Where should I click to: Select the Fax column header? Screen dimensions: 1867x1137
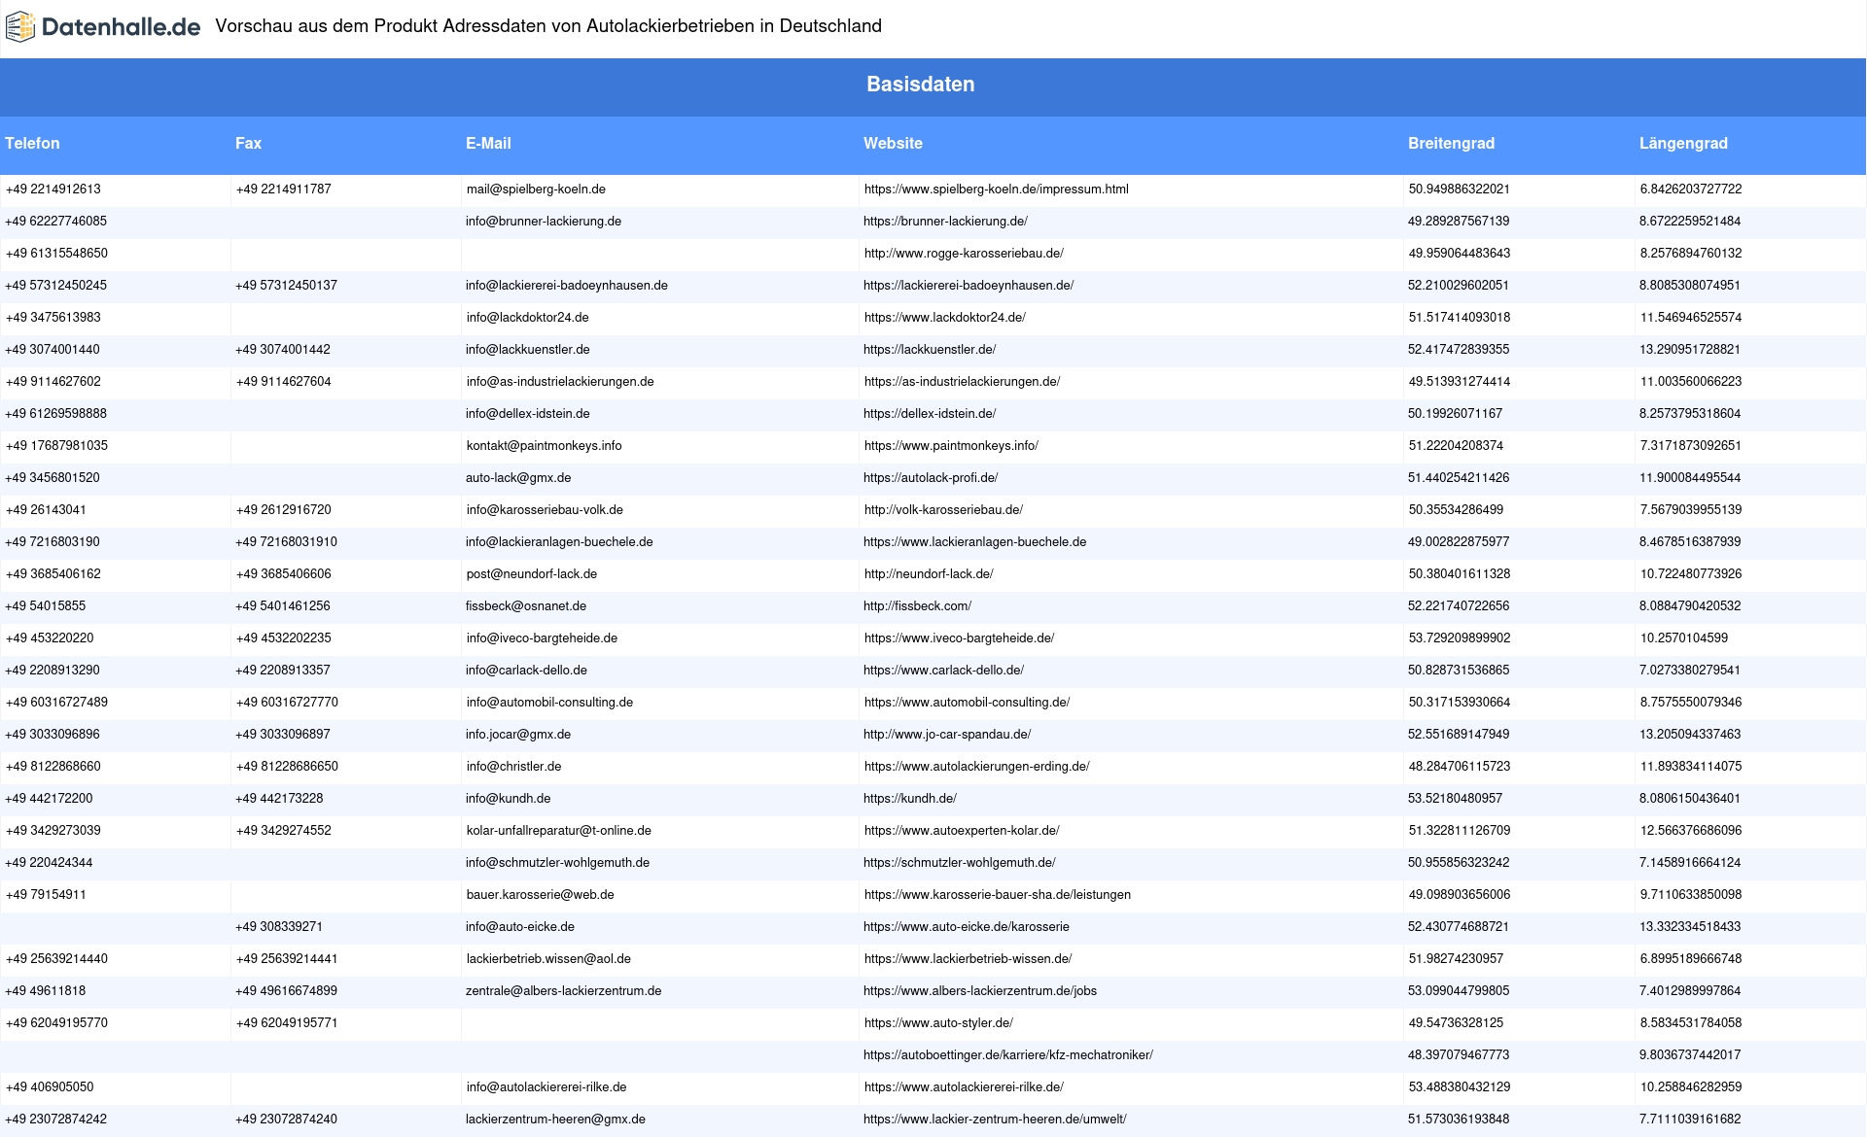[248, 143]
